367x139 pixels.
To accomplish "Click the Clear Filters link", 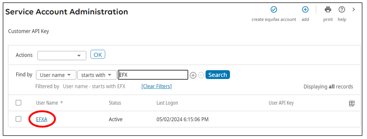I will click(x=156, y=86).
